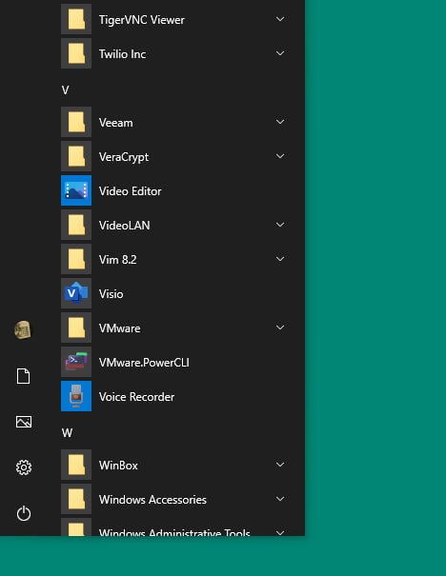Expand Windows Administrative Tools chevron

tap(280, 532)
